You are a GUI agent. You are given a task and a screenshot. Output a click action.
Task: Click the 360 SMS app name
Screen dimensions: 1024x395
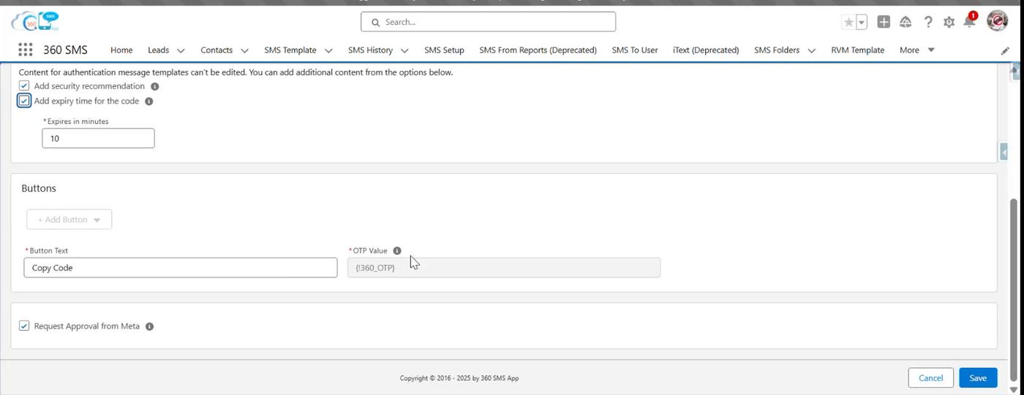click(65, 50)
